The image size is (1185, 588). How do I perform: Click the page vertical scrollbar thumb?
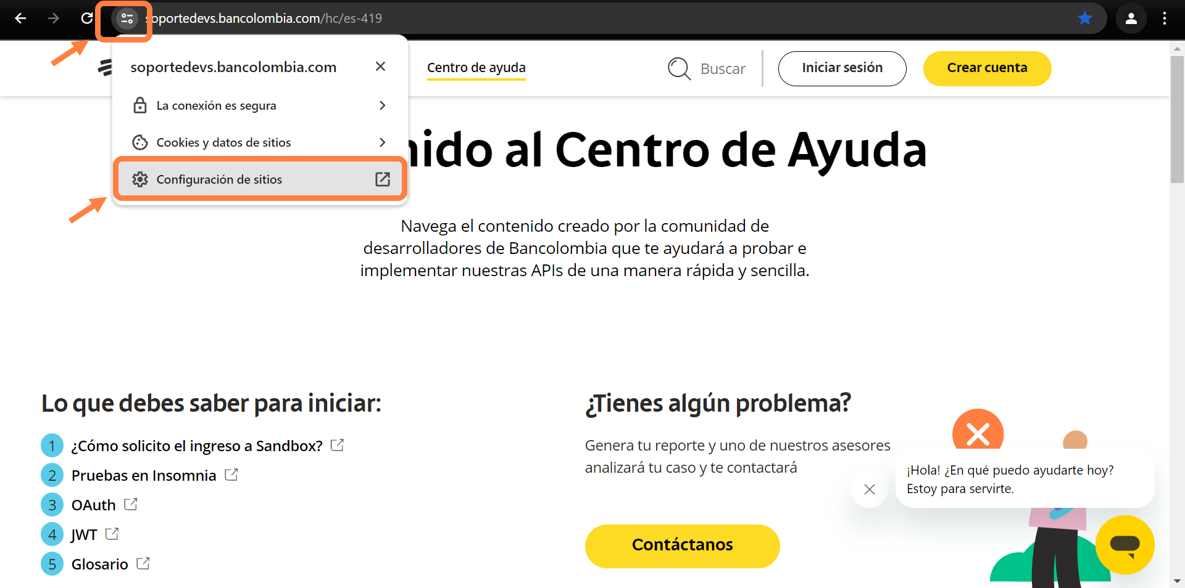tap(1177, 120)
